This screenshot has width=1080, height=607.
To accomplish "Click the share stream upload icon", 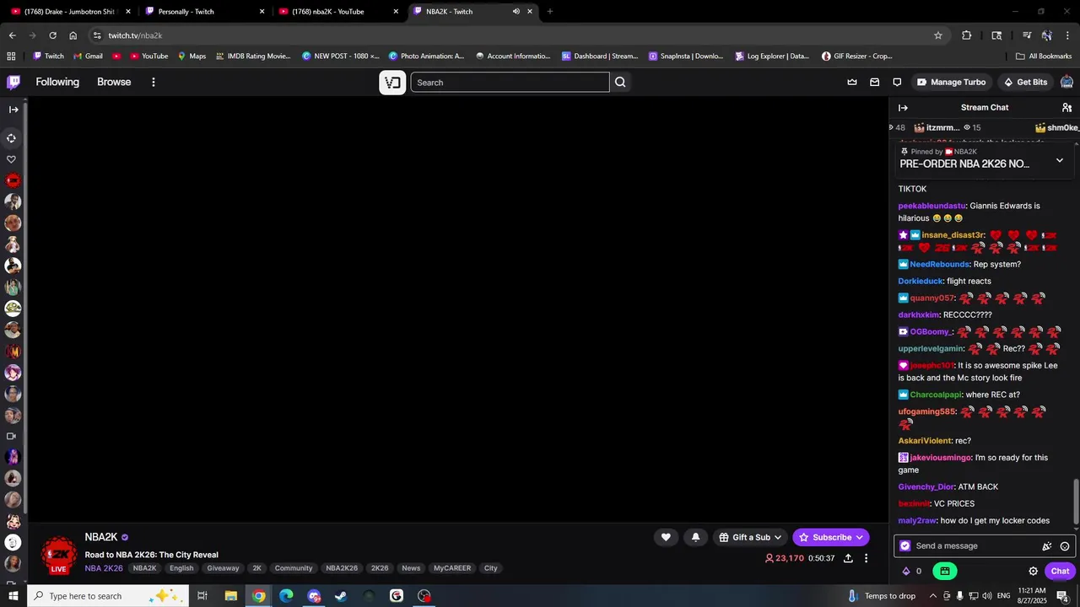I will click(848, 558).
